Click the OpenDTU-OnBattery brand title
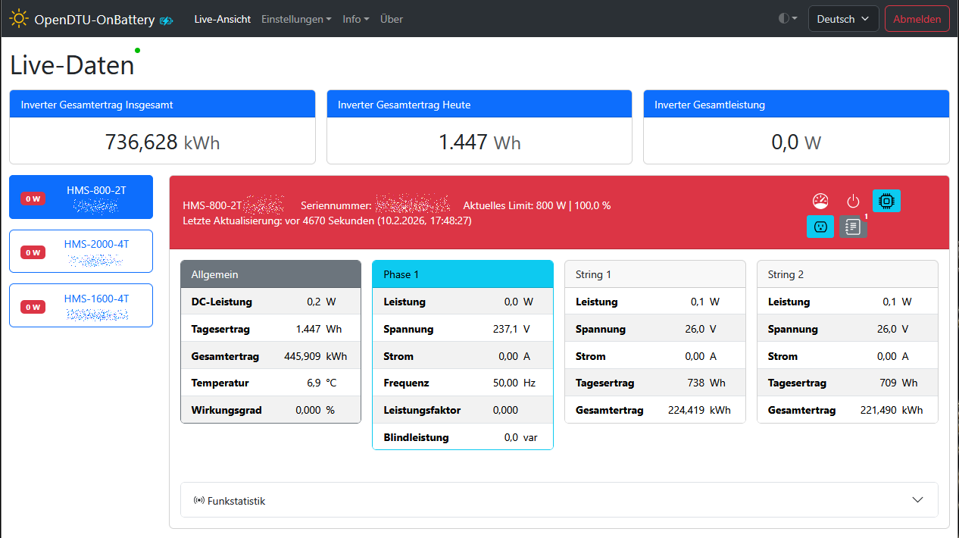The image size is (959, 538). click(x=95, y=20)
